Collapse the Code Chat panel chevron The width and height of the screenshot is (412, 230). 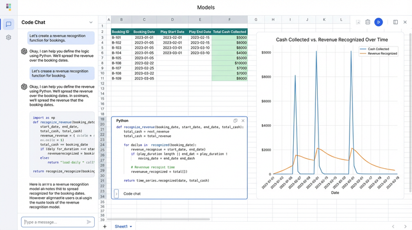pos(91,22)
